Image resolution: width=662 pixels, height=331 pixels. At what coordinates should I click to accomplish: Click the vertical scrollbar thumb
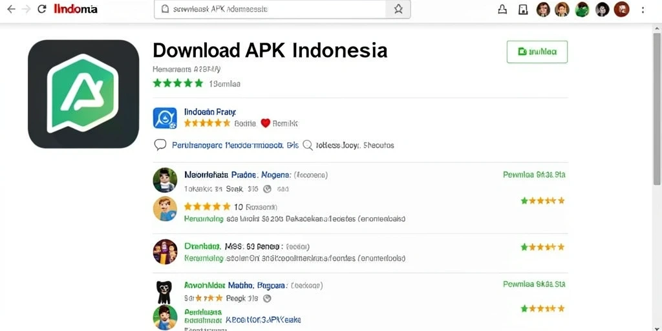click(657, 108)
